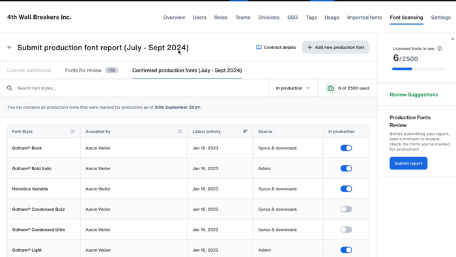The width and height of the screenshot is (456, 257).
Task: Click the licensed fonts usage progress bar
Action: tap(418, 69)
